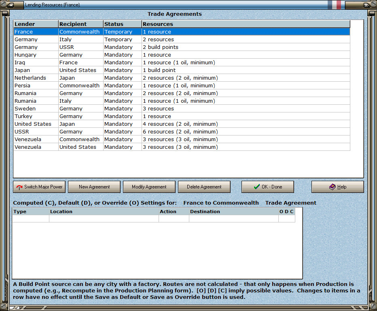Click the O D C column header
377x311 pixels.
(x=287, y=212)
